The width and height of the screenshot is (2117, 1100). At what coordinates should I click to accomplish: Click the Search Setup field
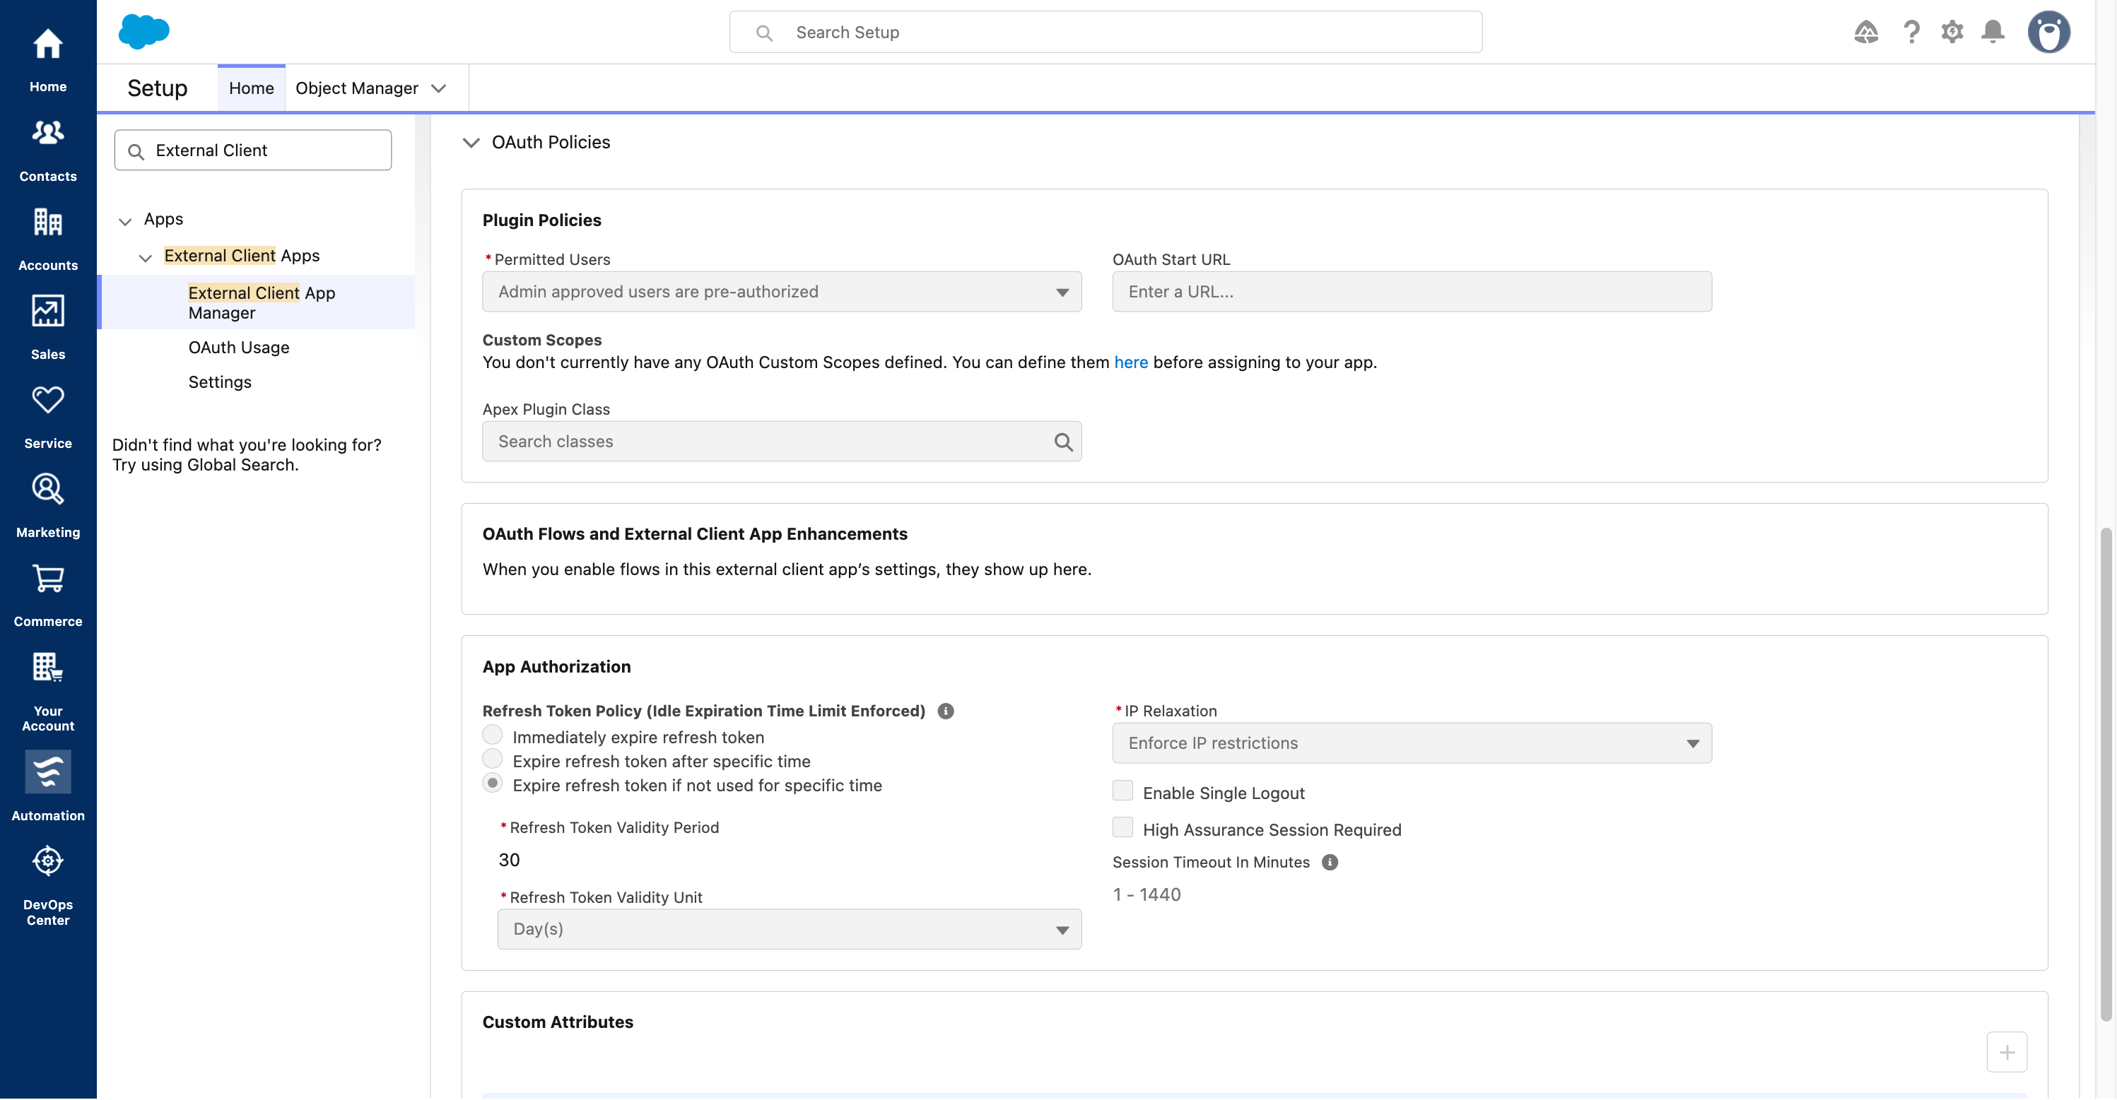(1106, 32)
